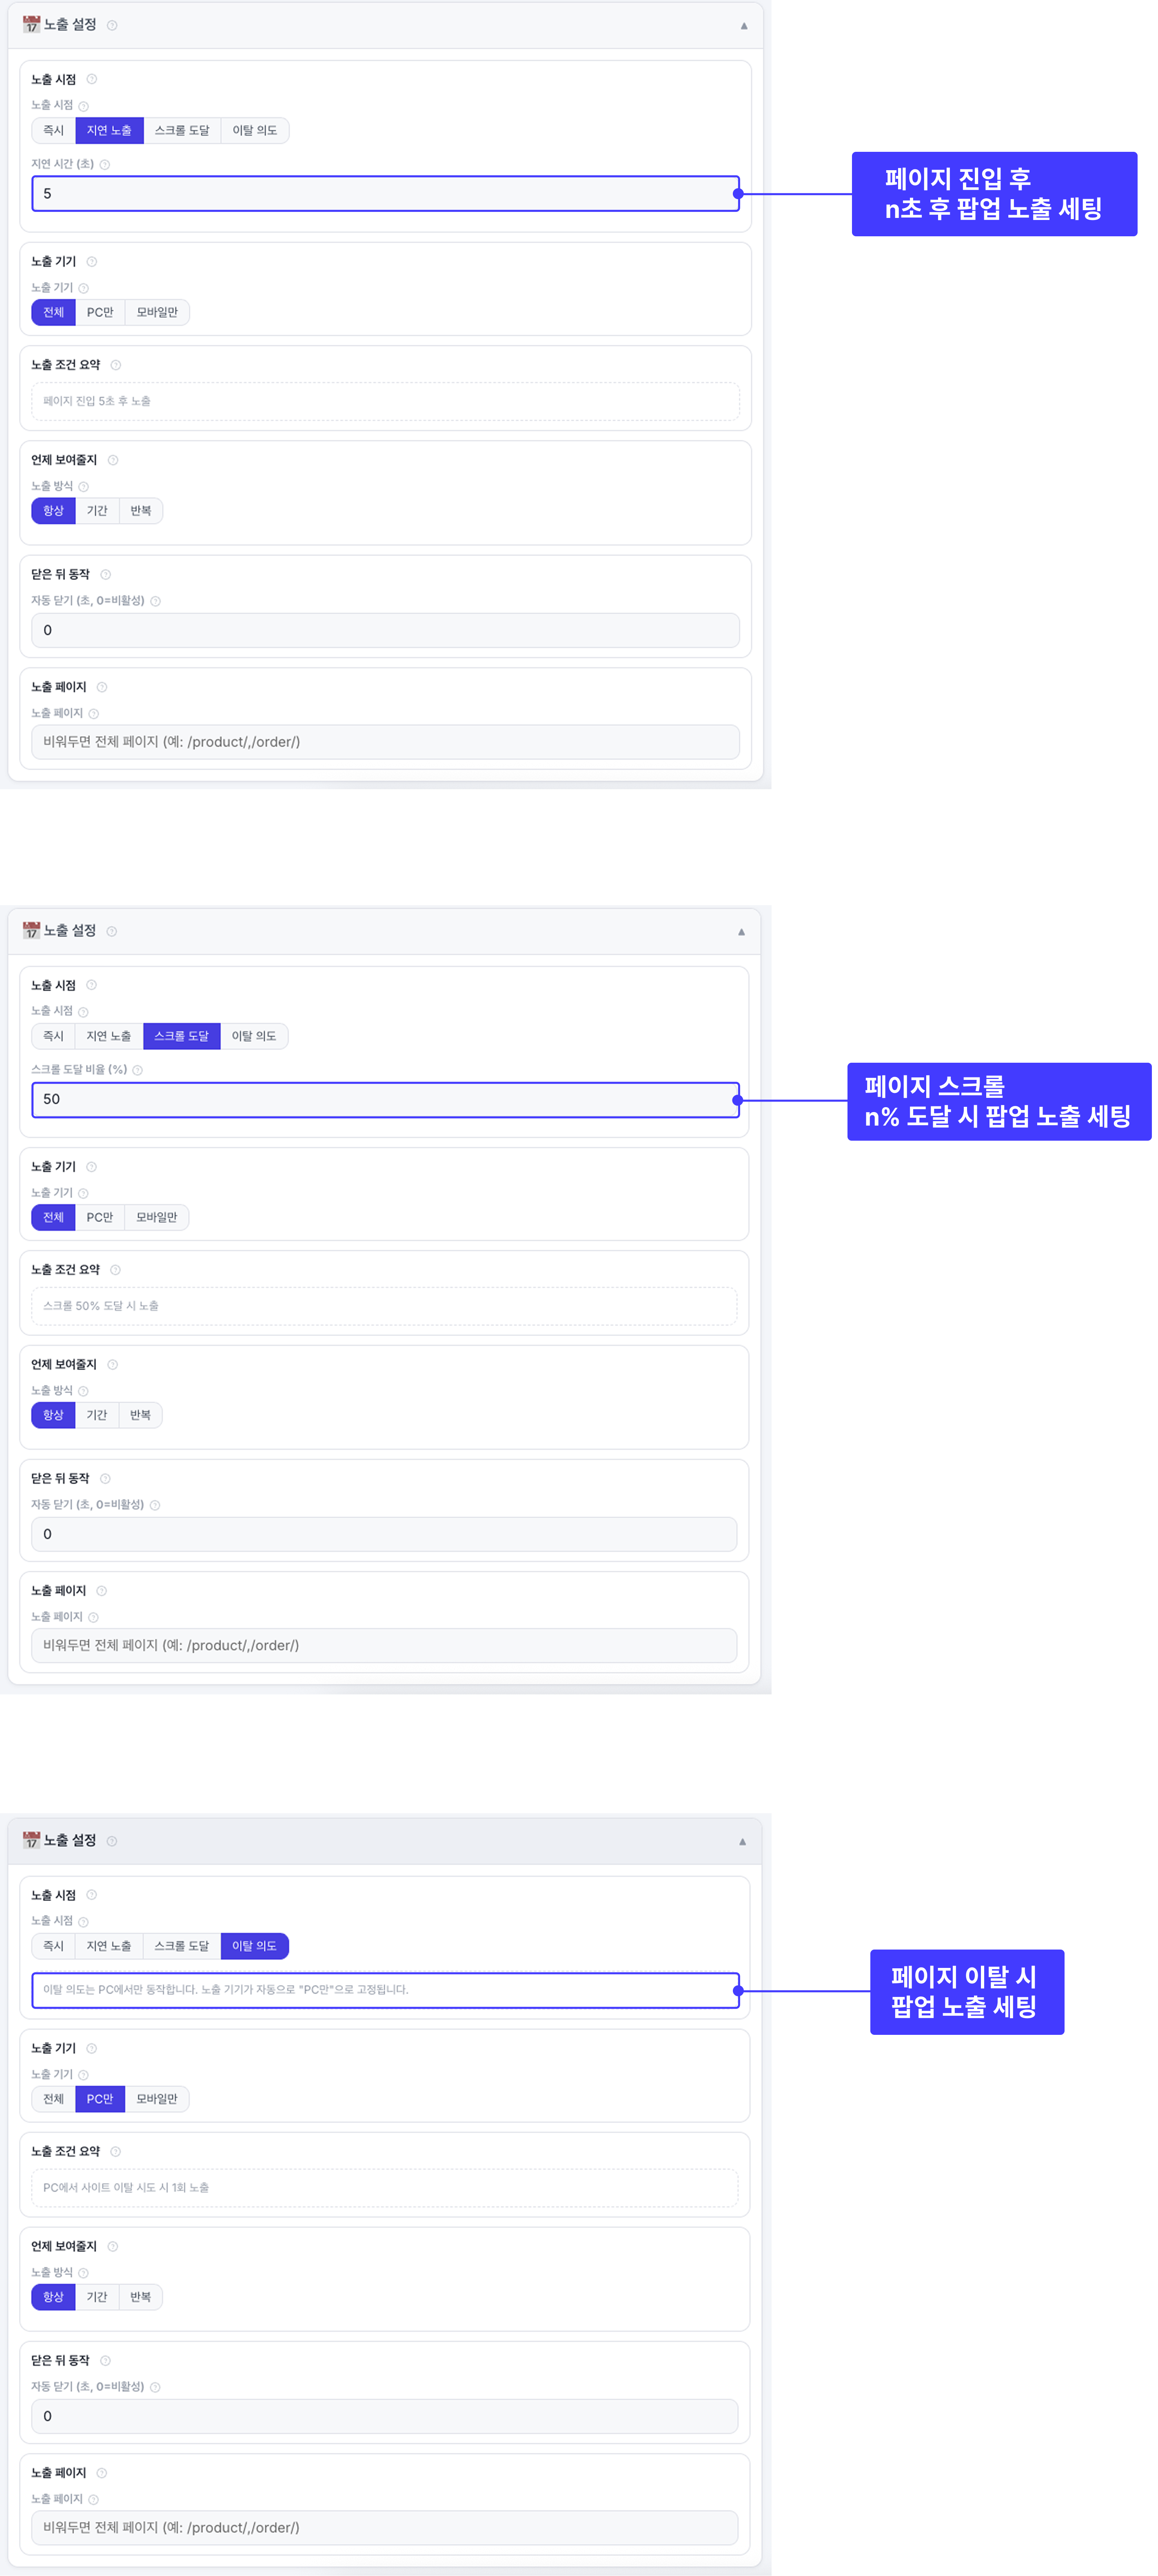
Task: Choose 전체 device in the 지연 시간 panel
Action: pyautogui.click(x=54, y=313)
